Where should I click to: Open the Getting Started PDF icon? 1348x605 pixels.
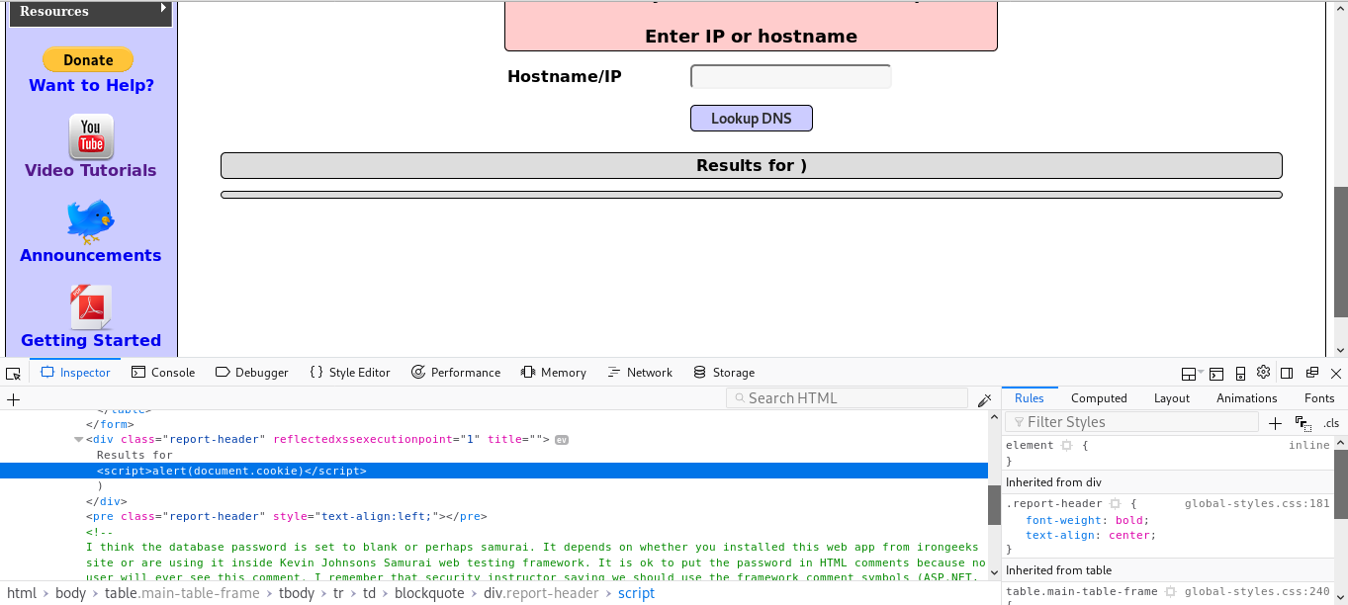coord(91,306)
